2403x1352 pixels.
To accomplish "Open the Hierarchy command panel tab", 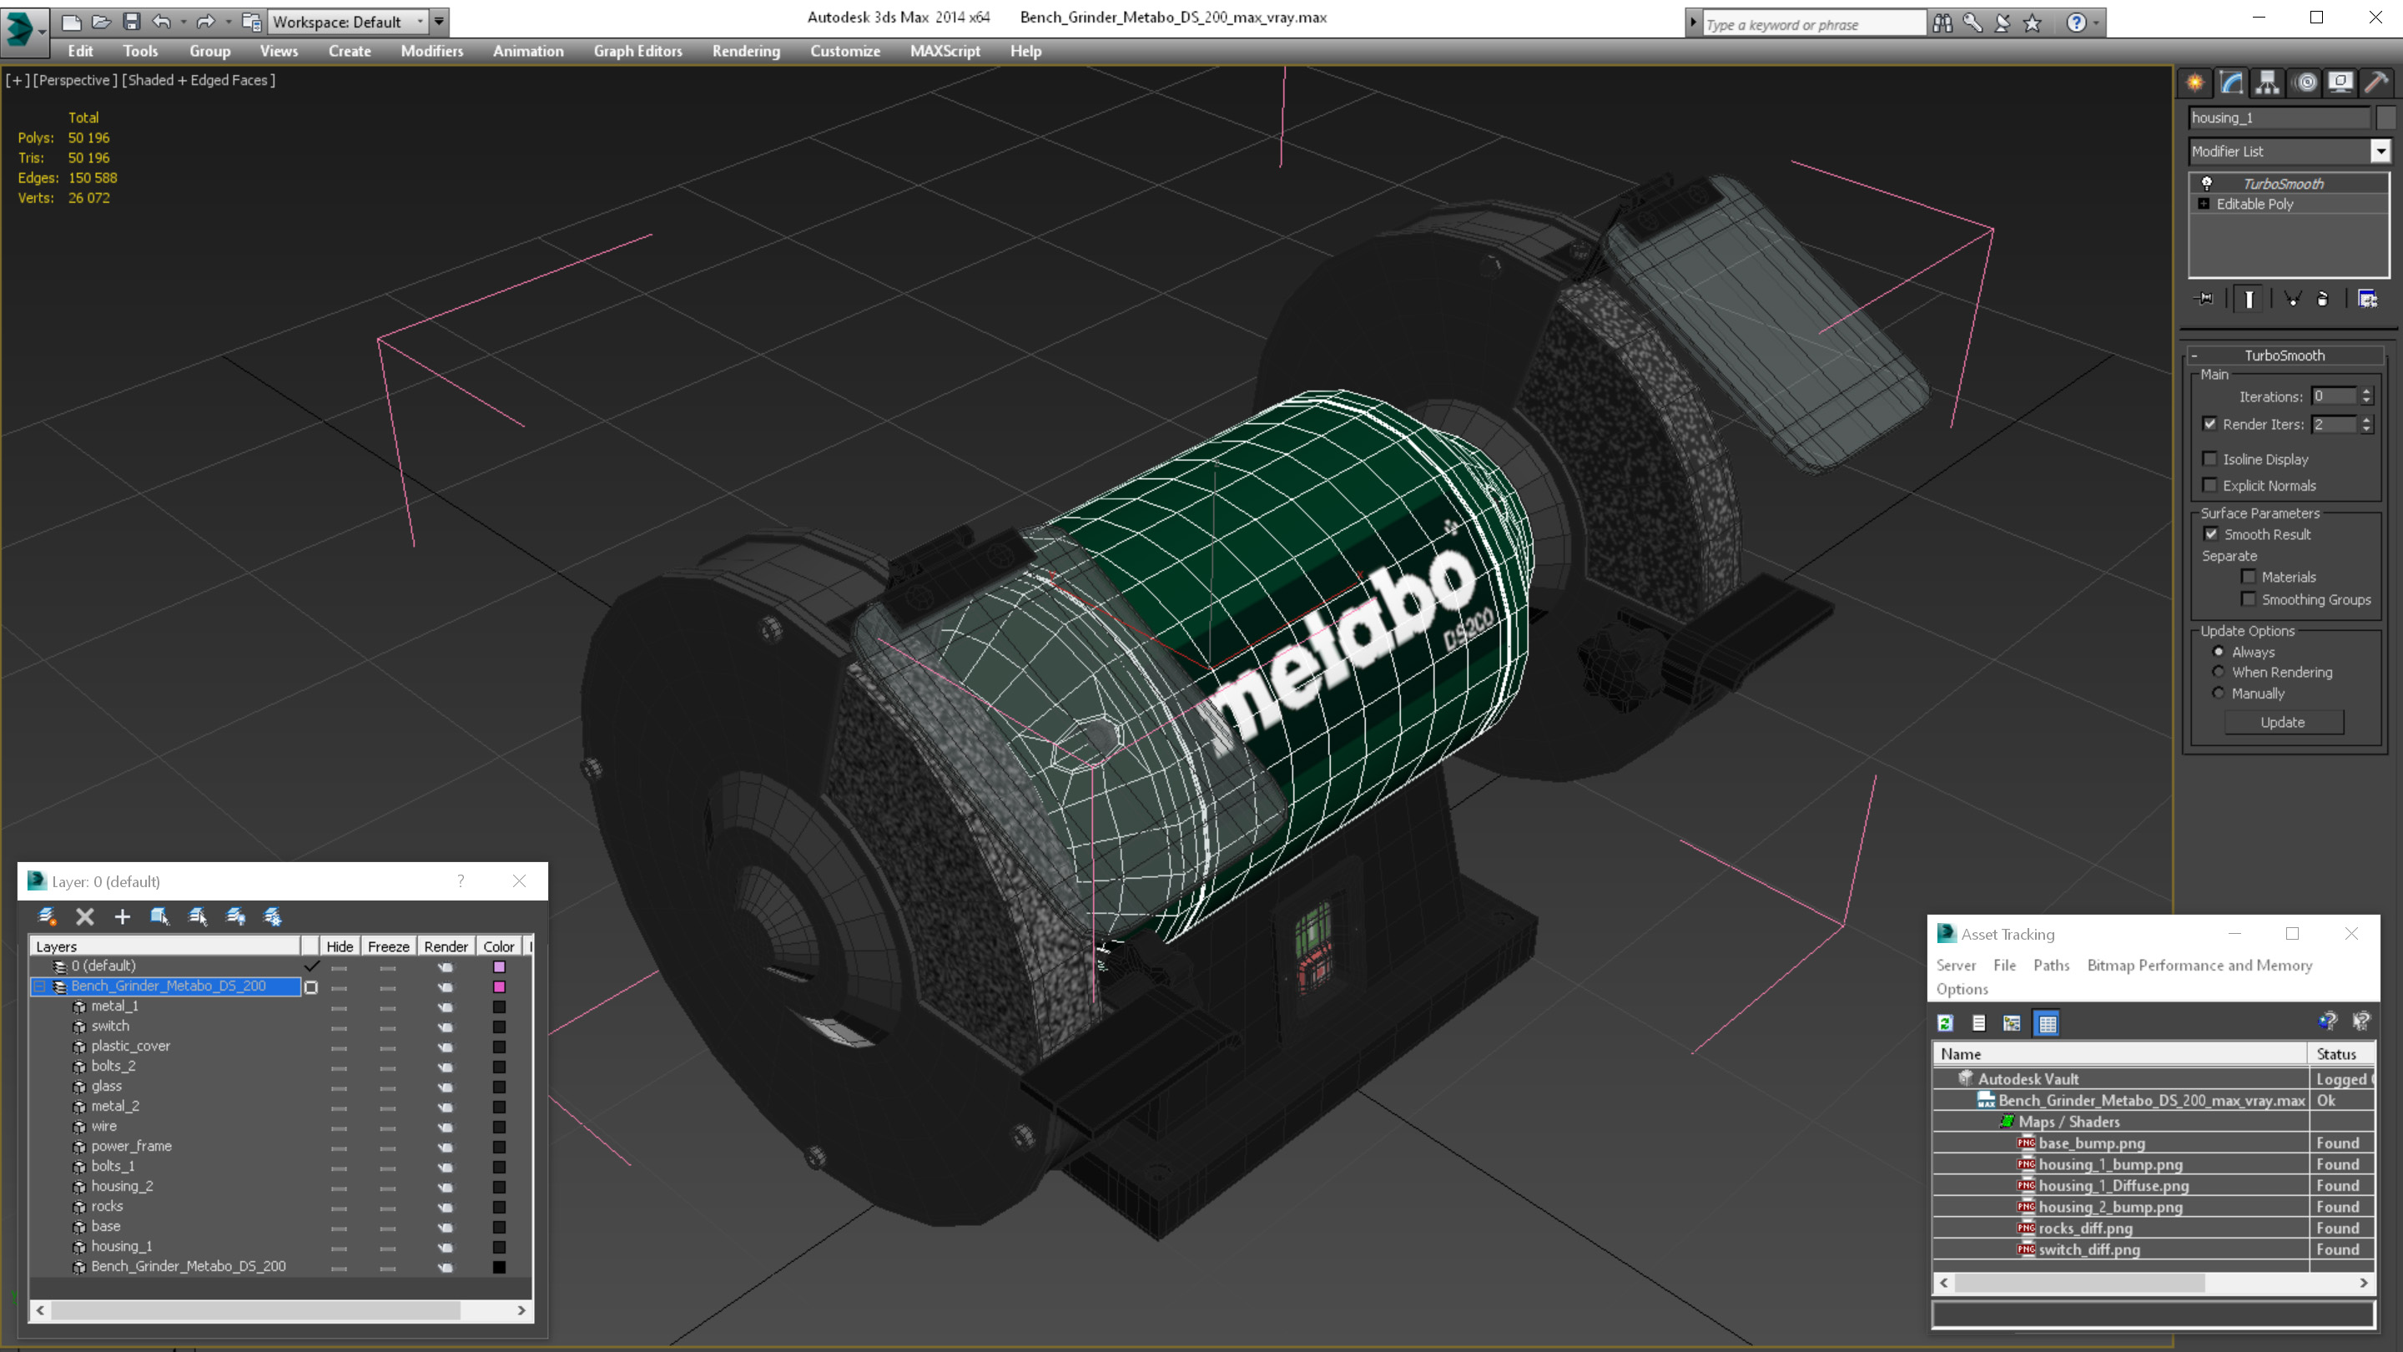I will point(2267,82).
